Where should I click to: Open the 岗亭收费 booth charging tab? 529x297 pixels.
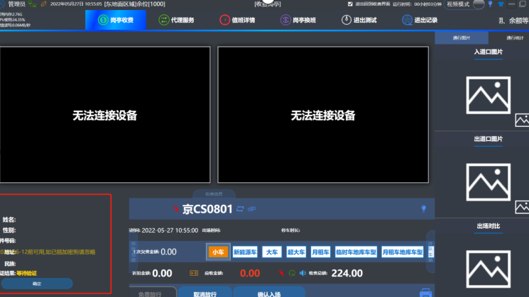115,20
